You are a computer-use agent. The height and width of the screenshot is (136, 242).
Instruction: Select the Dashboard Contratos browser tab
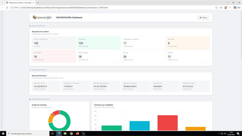click(20, 3)
